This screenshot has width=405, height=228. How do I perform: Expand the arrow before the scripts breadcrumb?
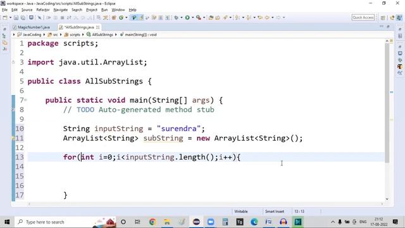(x=61, y=35)
